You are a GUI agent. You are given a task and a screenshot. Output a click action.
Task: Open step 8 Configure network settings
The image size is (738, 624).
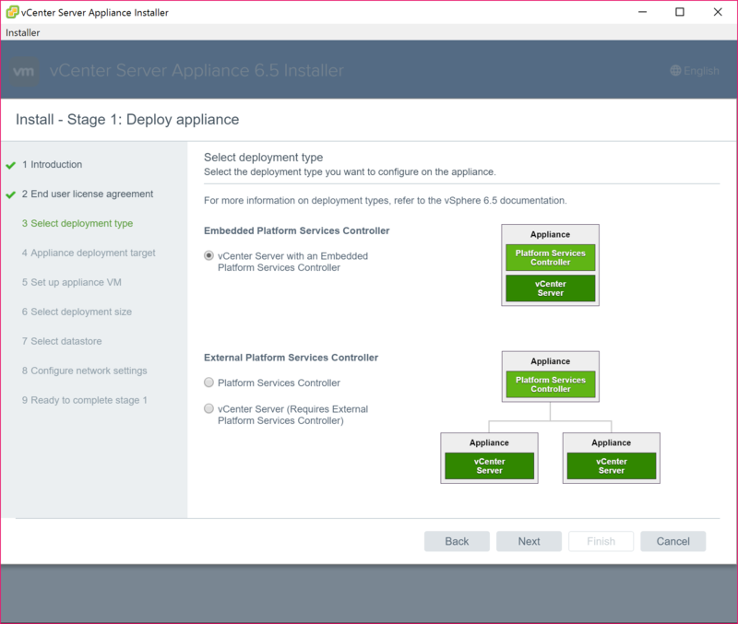[84, 371]
